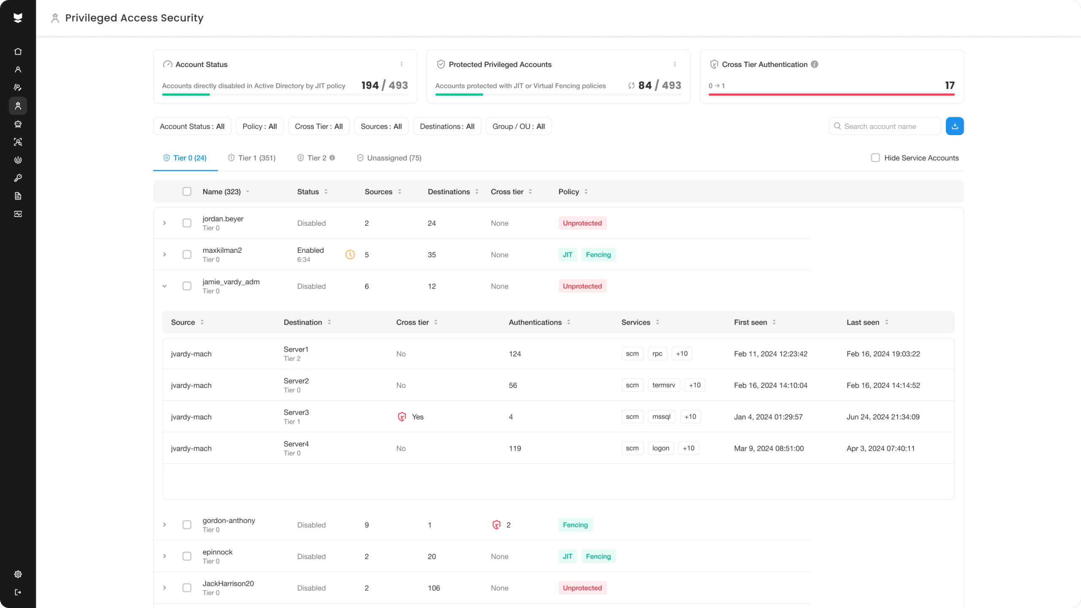Screen dimensions: 1081x608
Task: Tick the select-all checkbox in table header
Action: (187, 191)
